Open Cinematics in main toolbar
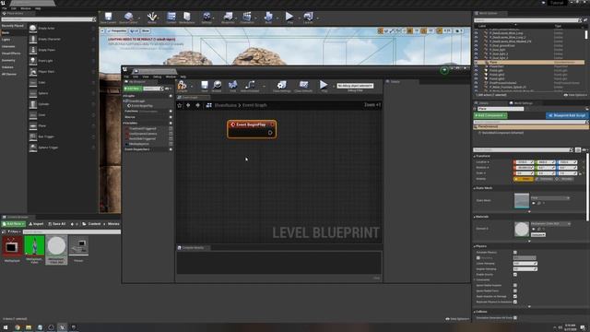The image size is (590, 332). pyautogui.click(x=247, y=18)
